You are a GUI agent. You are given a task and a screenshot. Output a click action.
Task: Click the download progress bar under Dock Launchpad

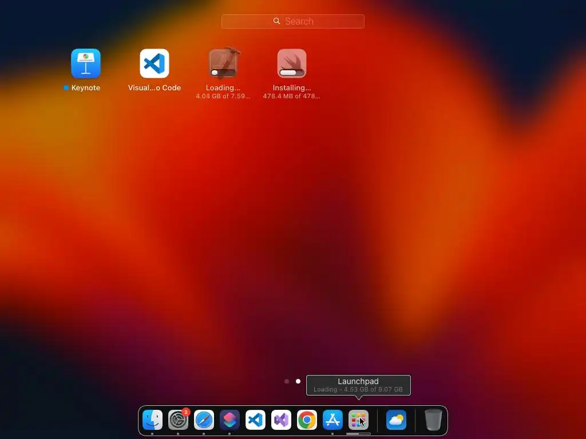(358, 434)
